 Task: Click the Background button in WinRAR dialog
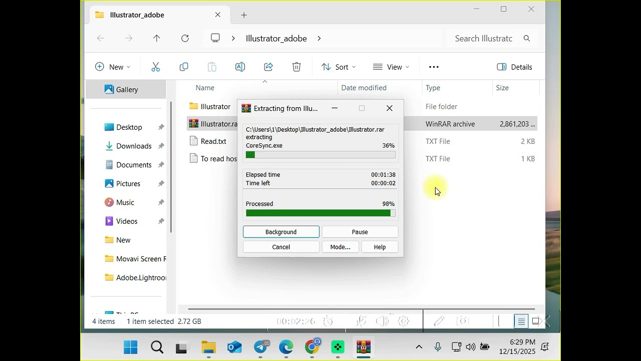click(281, 232)
